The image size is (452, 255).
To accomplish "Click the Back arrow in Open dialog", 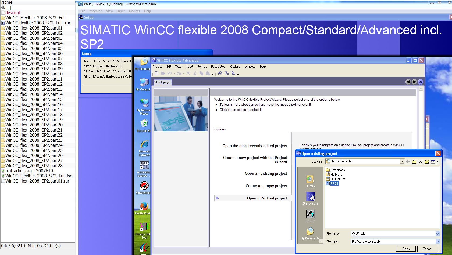I will click(x=408, y=162).
